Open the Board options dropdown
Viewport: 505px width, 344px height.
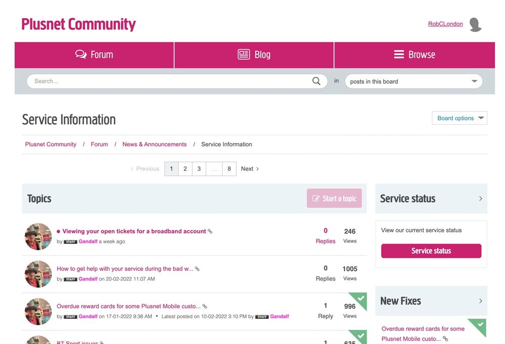coord(459,118)
